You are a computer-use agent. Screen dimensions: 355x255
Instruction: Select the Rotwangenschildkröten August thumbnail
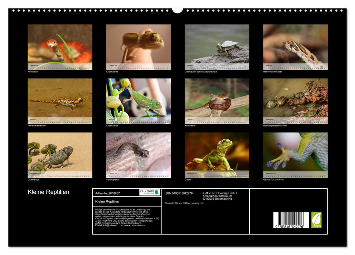click(x=295, y=100)
